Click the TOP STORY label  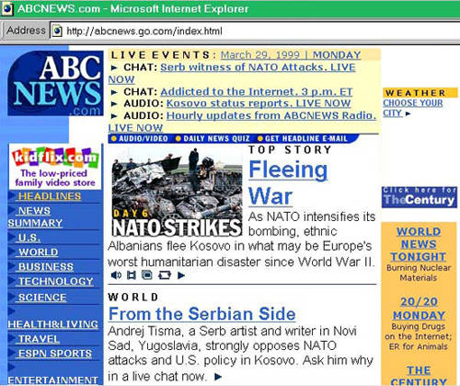click(x=290, y=150)
